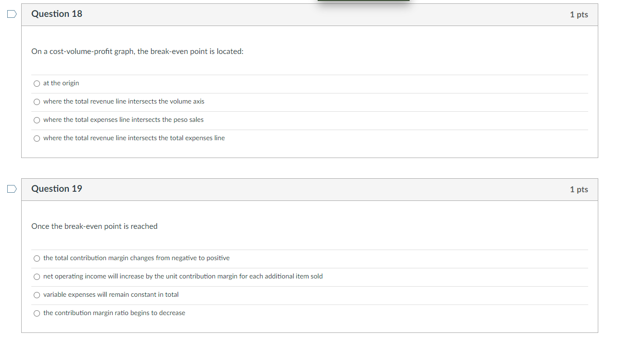Flag Question 19 with the bookmark icon

coord(12,189)
